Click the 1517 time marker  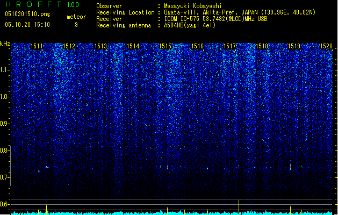(230, 46)
